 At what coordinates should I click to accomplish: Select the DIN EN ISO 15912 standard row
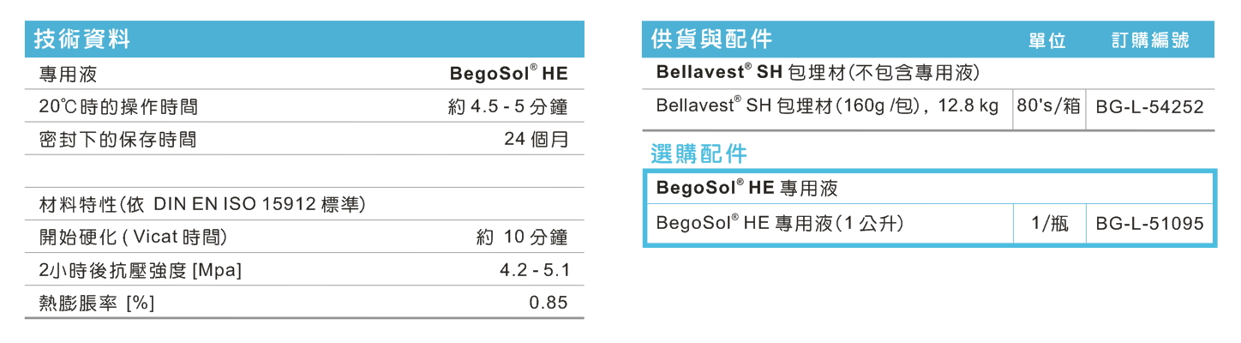304,204
